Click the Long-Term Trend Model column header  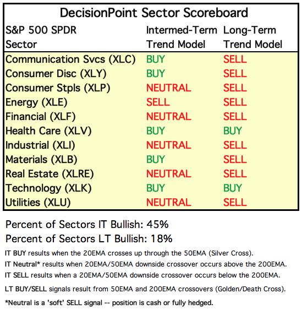(x=252, y=37)
